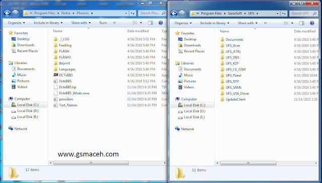This screenshot has height=183, width=322.
Task: Open Local Disk (E:) in UFS window
Action: 194,117
